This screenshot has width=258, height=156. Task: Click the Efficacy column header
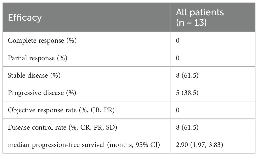click(x=25, y=18)
